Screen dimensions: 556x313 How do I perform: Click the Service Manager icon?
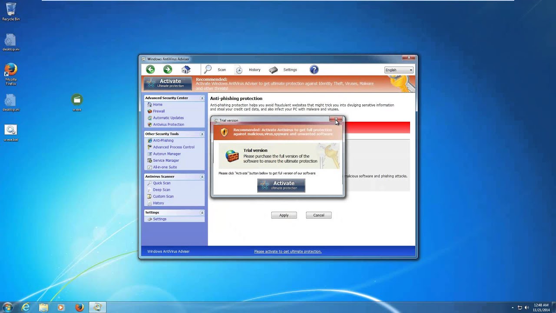(150, 160)
